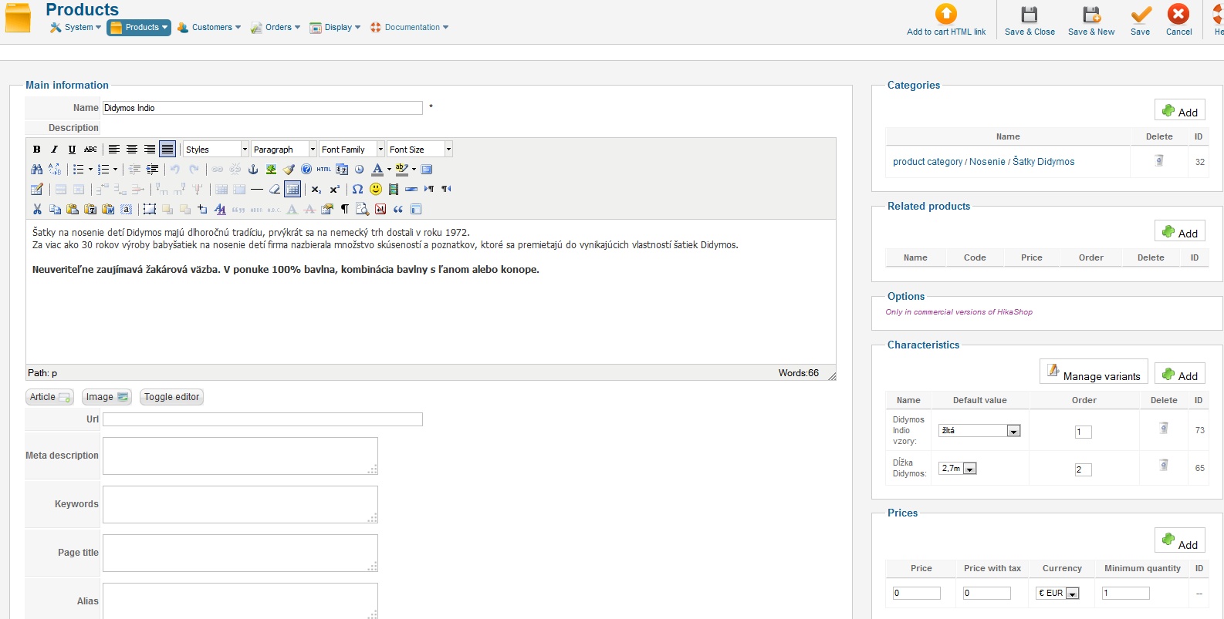Center-align the description text
1224x619 pixels.
pyautogui.click(x=132, y=150)
